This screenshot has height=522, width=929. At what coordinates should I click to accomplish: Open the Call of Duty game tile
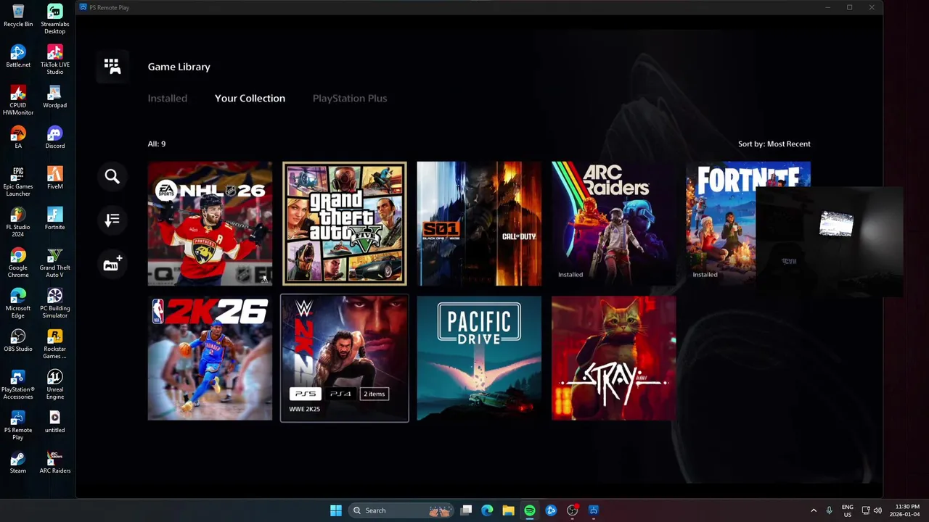point(479,223)
